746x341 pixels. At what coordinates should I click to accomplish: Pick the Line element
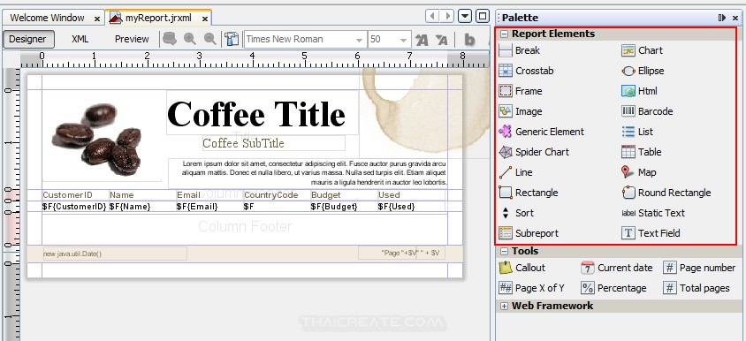click(x=515, y=172)
